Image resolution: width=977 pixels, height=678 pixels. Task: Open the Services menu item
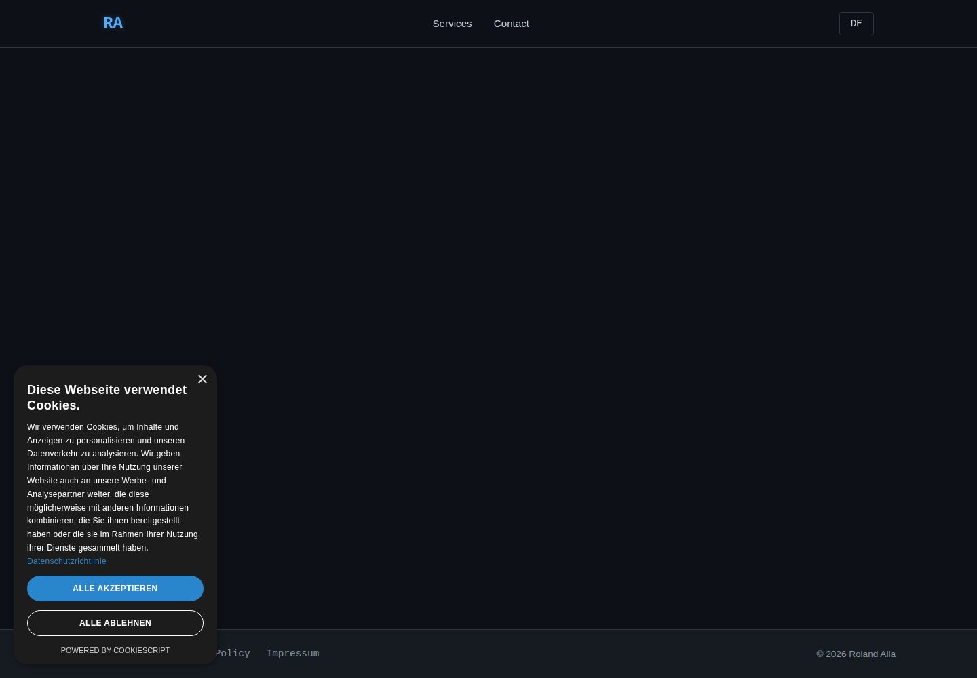(x=452, y=24)
